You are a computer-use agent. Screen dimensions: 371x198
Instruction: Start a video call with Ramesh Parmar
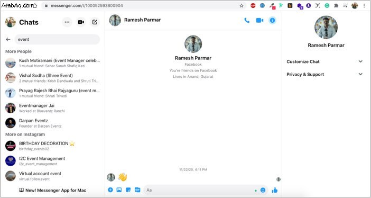click(x=259, y=21)
